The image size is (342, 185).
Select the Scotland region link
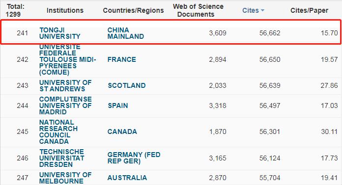(x=127, y=85)
